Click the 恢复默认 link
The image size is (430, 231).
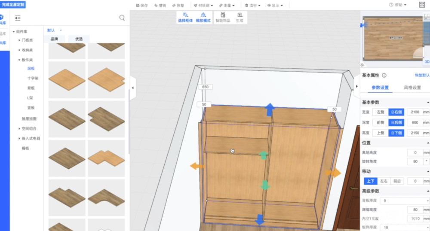pos(422,75)
